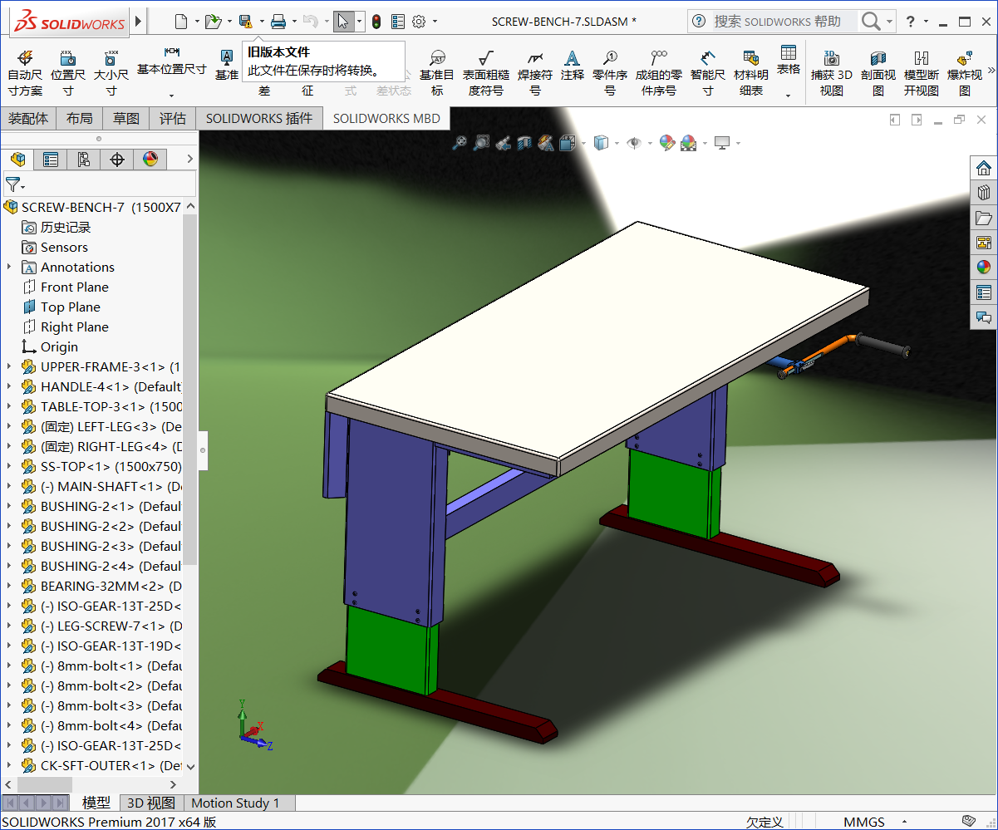998x830 pixels.
Task: Toggle section view in the heads-up toolbar
Action: (524, 143)
